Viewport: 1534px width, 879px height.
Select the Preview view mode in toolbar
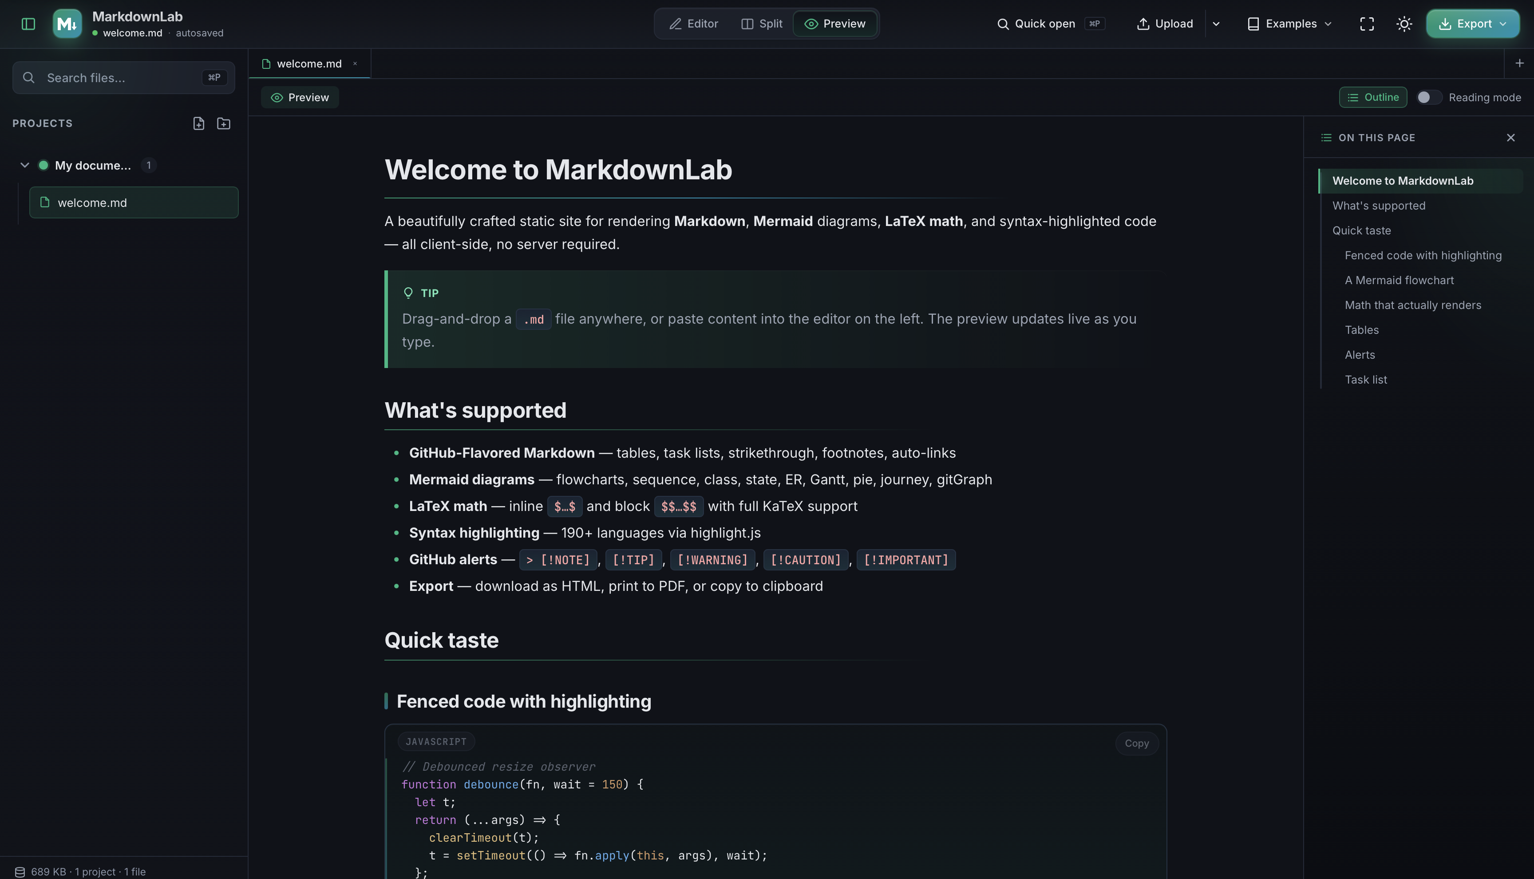(835, 24)
